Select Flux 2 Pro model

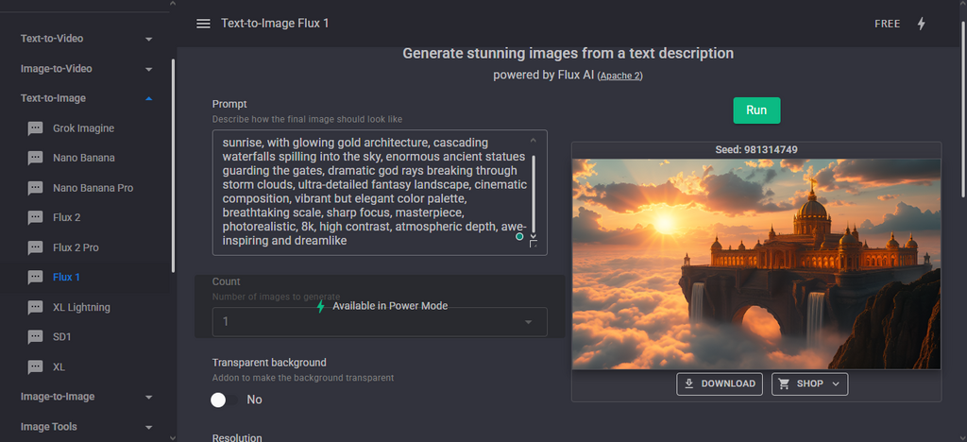click(x=76, y=247)
